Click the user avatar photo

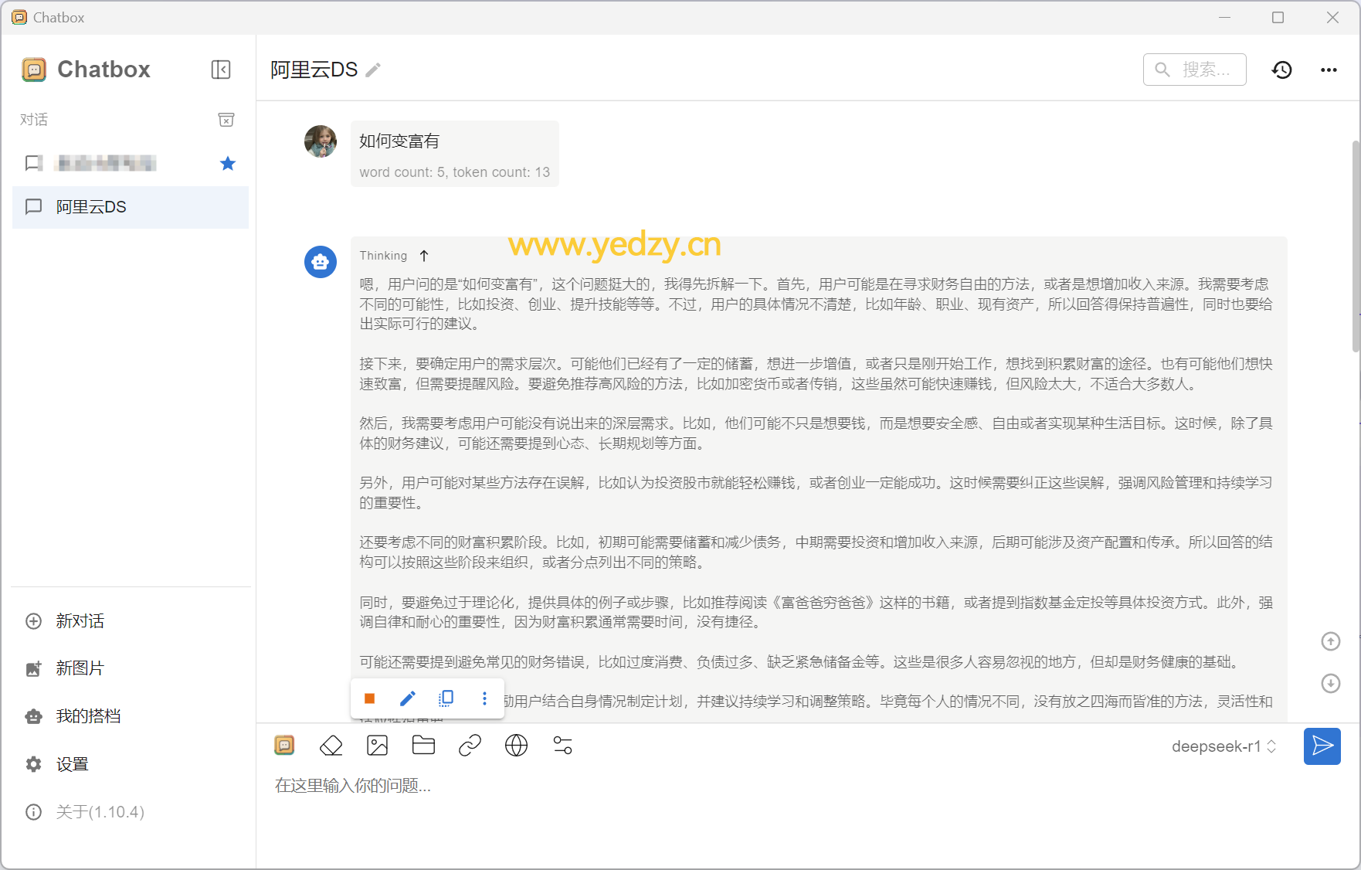click(321, 141)
